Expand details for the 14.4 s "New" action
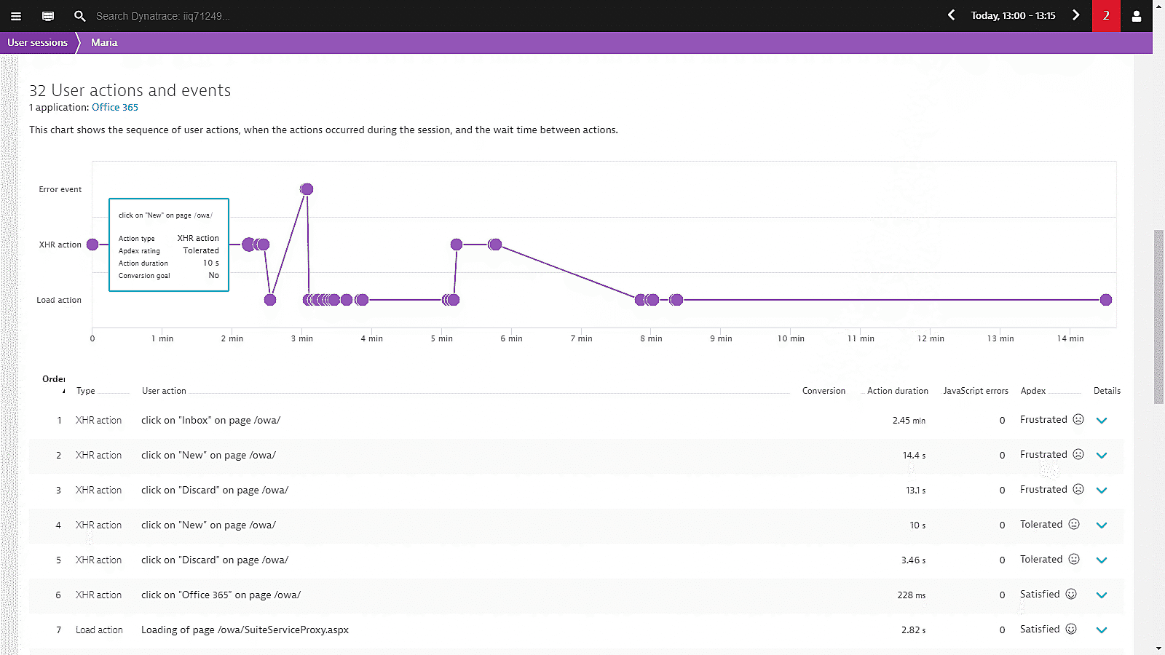 pos(1102,456)
